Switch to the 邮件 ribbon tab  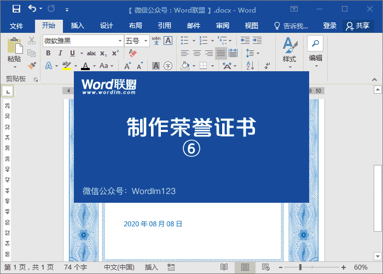click(194, 25)
